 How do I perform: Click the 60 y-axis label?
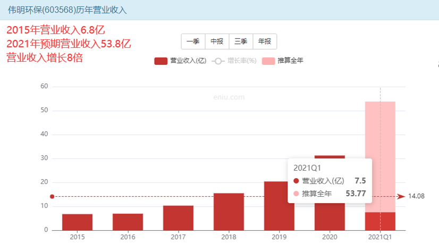click(x=44, y=86)
